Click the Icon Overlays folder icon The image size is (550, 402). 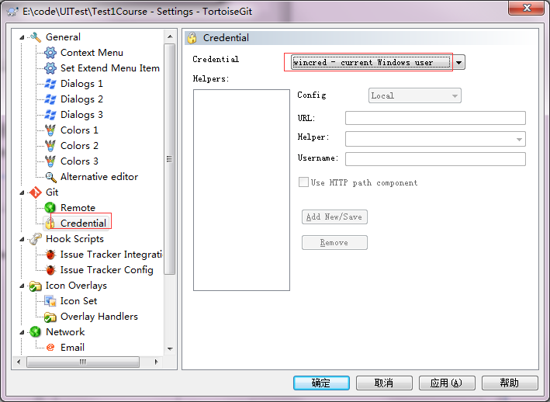(36, 286)
